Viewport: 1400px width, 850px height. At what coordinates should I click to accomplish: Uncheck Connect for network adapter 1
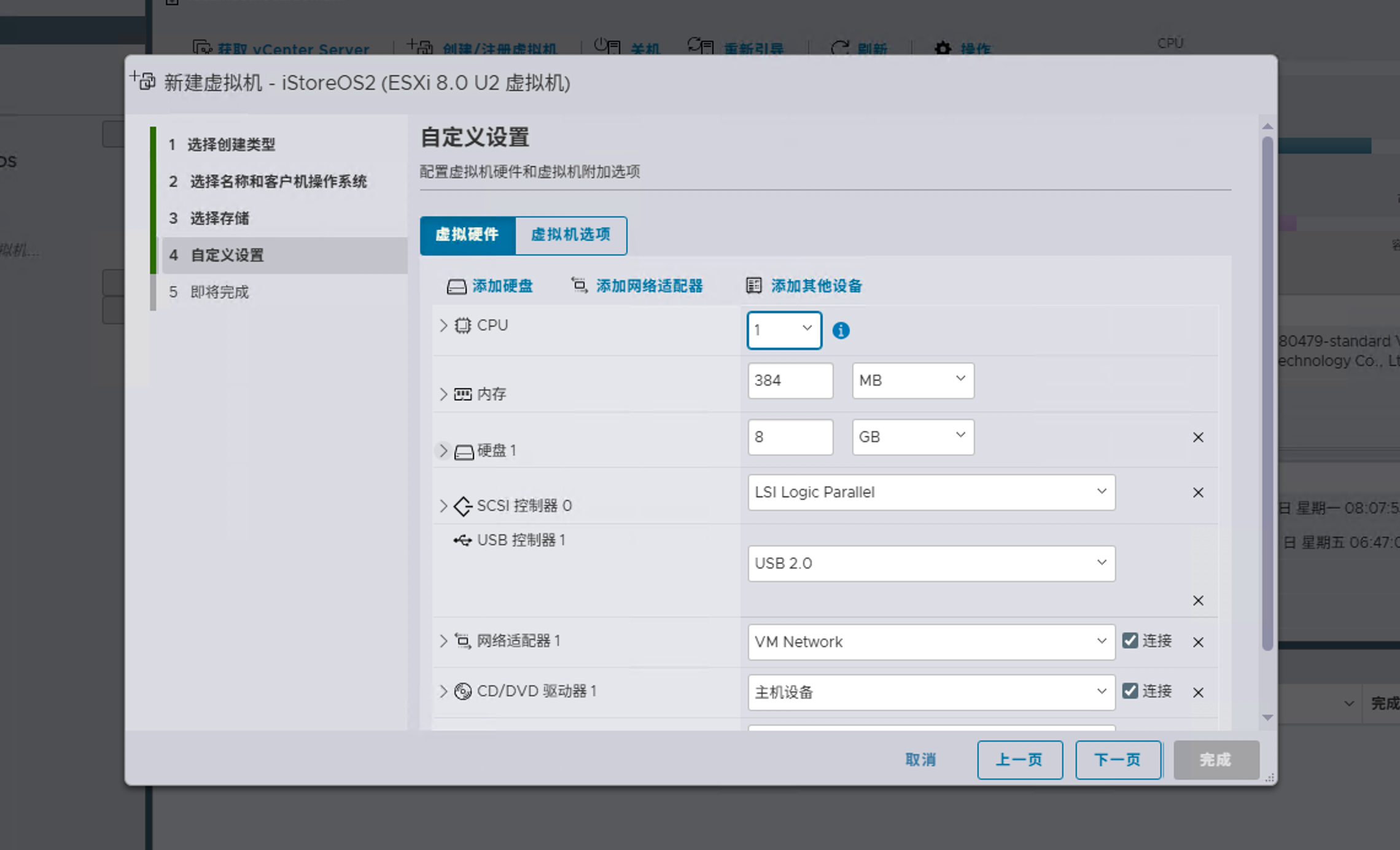1130,641
